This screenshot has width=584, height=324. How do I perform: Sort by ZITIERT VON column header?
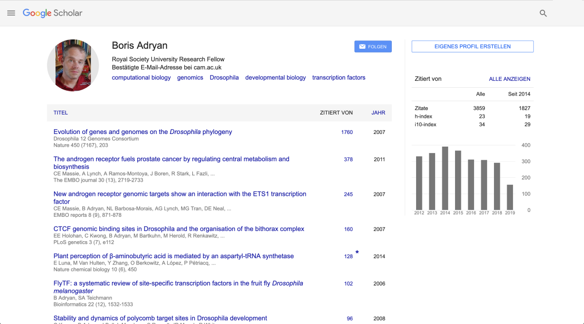coord(336,113)
